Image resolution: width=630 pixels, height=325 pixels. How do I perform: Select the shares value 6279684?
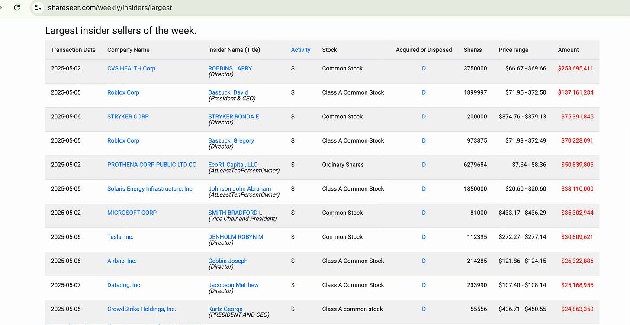475,165
